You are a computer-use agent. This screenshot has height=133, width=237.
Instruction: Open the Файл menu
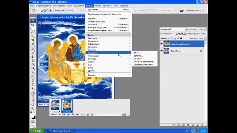pyautogui.click(x=32, y=6)
